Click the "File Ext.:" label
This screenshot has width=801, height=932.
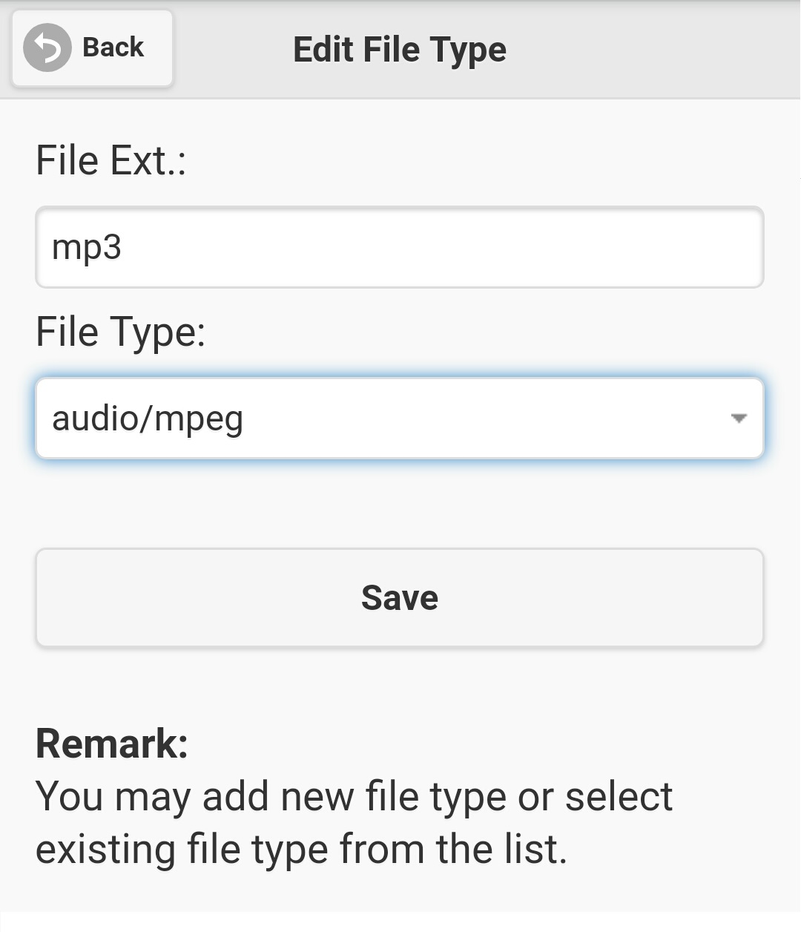click(x=111, y=160)
